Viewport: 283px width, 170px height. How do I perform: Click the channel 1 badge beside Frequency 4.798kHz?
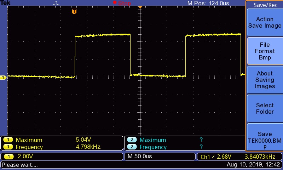8,147
